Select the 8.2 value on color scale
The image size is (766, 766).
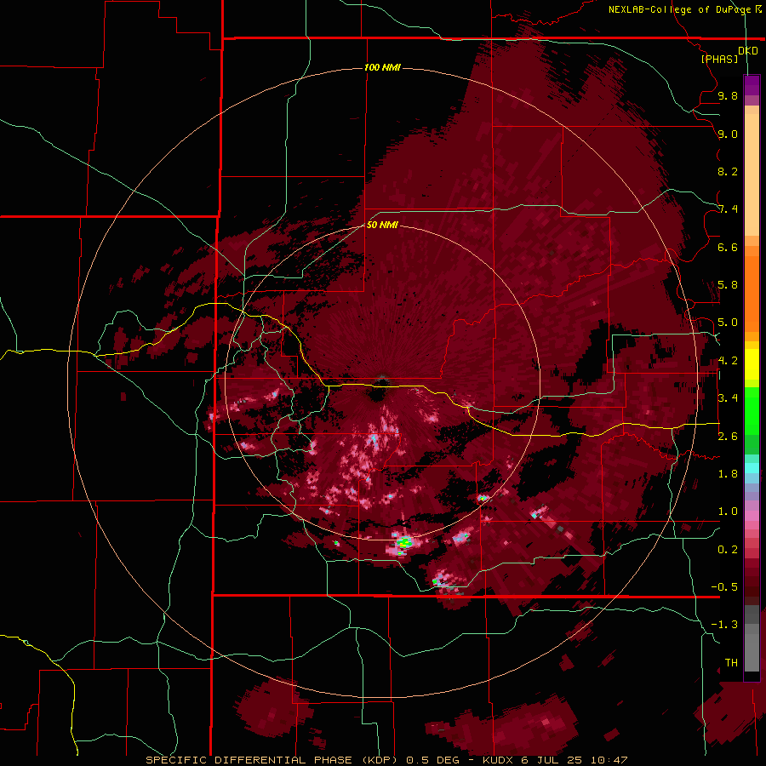728,171
